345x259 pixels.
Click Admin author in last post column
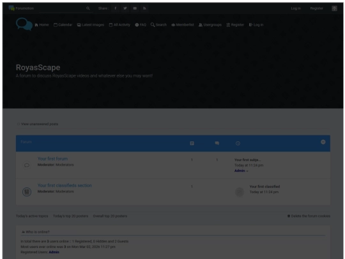coord(240,171)
